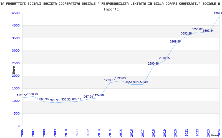This screenshot has width=222, height=138.
Task: Click the 2019 year label
Action: point(165,133)
